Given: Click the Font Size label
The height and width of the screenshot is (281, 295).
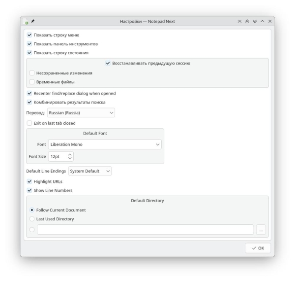Looking at the screenshot, I should (37, 157).
